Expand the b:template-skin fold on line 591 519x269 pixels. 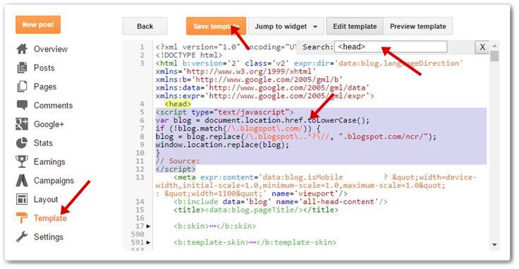coord(148,242)
